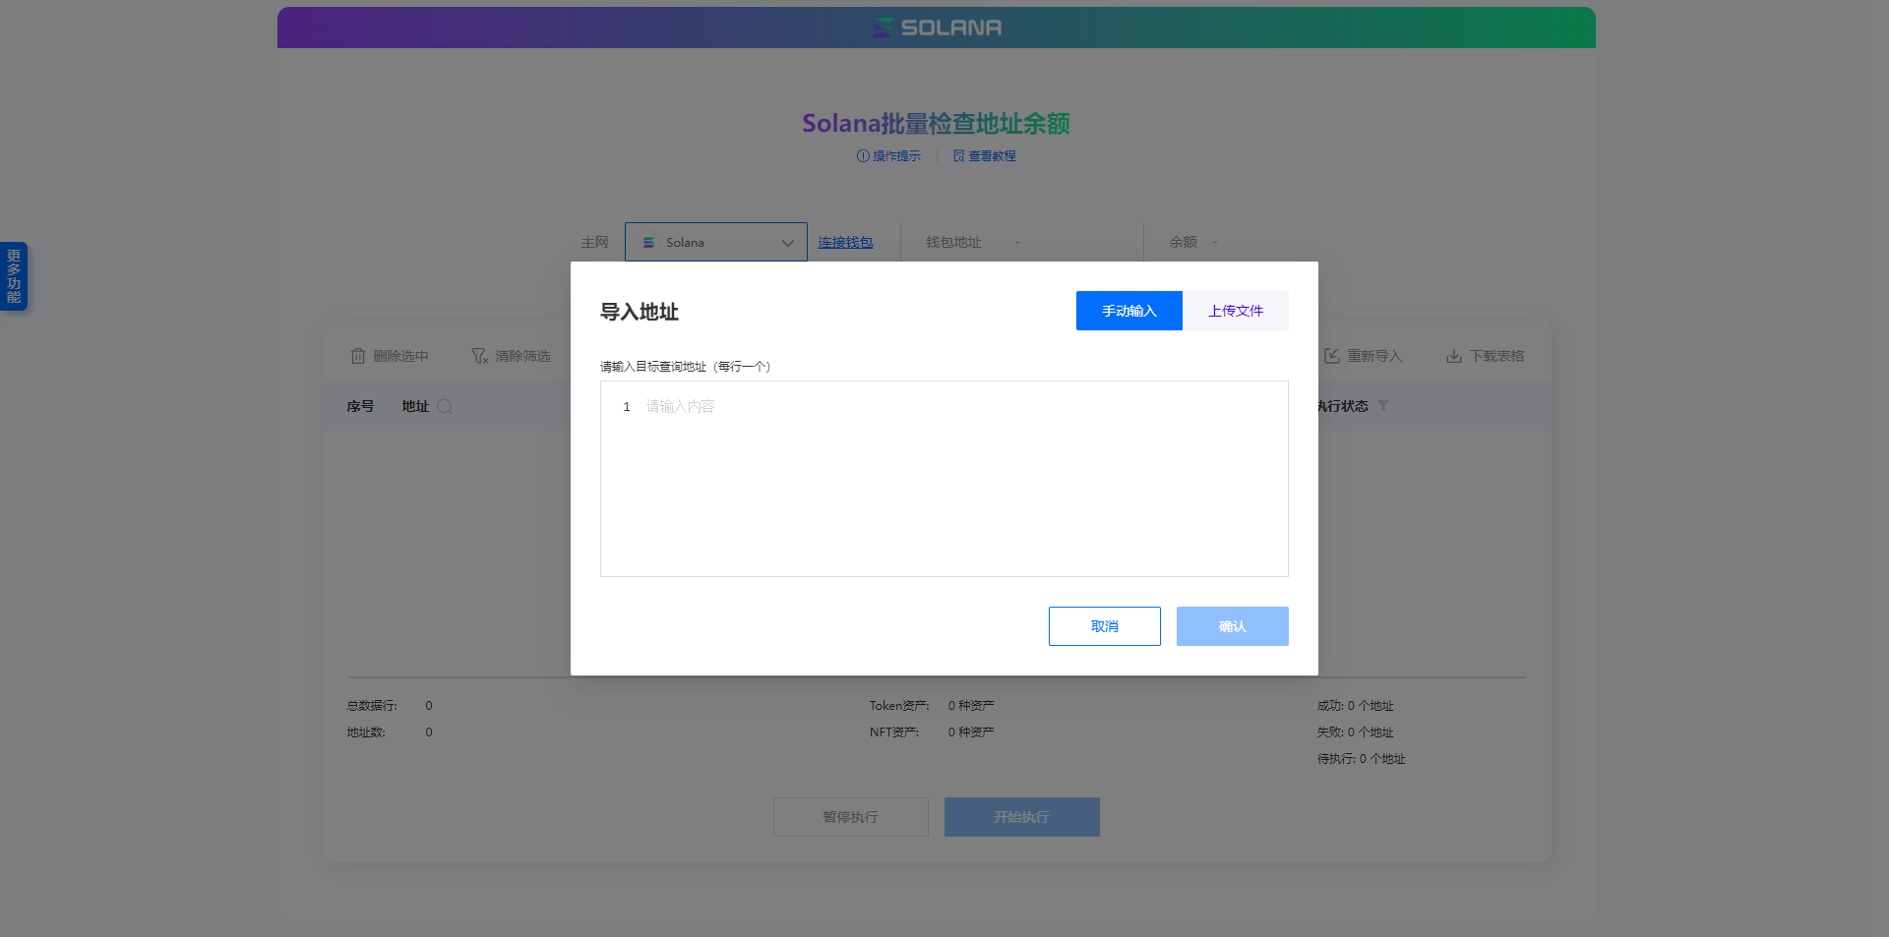
Task: Open the Solana network dropdown
Action: 716,242
